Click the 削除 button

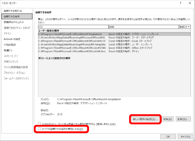click(167, 119)
